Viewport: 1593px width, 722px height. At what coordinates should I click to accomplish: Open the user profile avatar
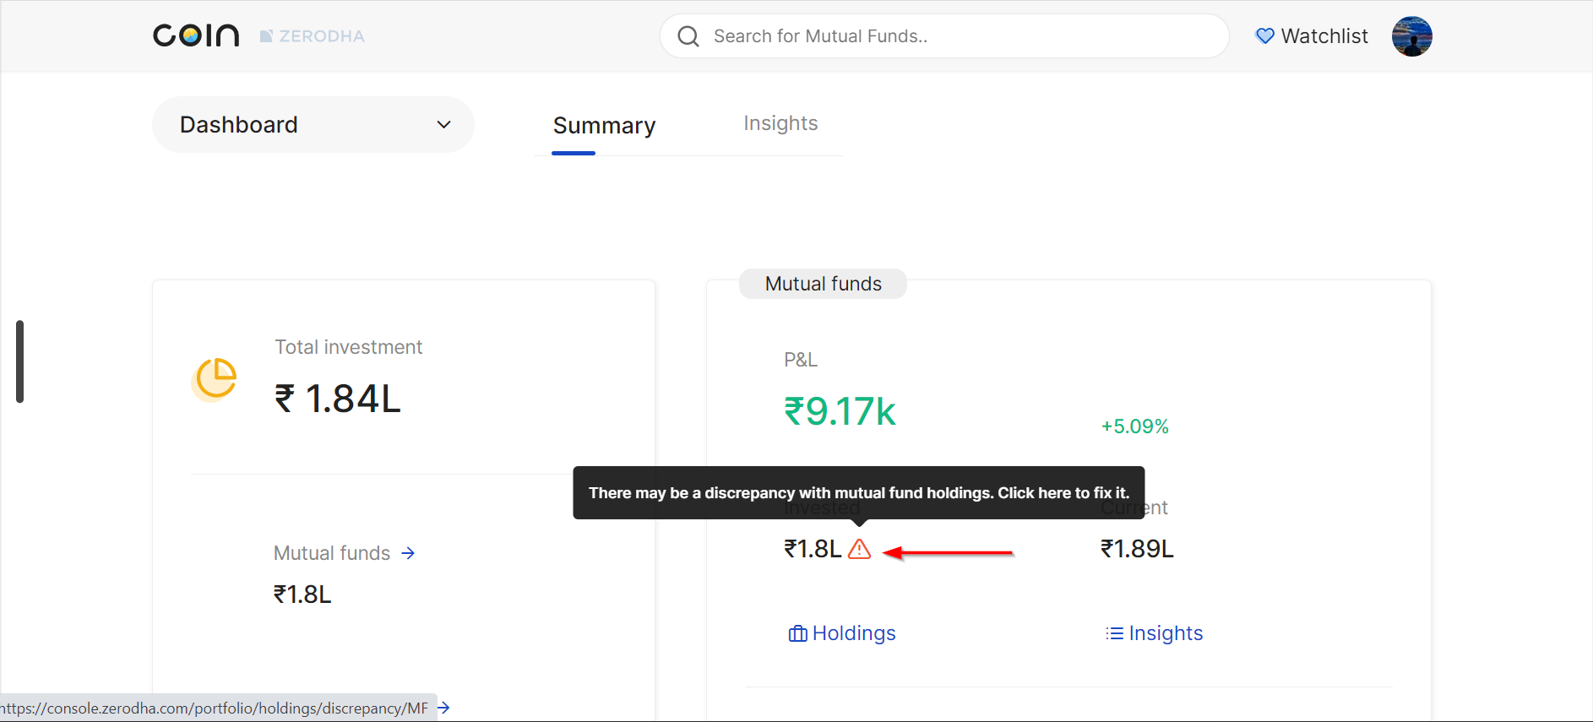click(1412, 36)
